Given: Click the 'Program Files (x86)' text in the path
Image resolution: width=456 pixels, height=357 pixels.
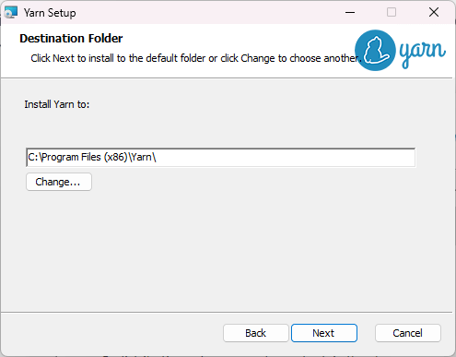Looking at the screenshot, I should [85, 157].
